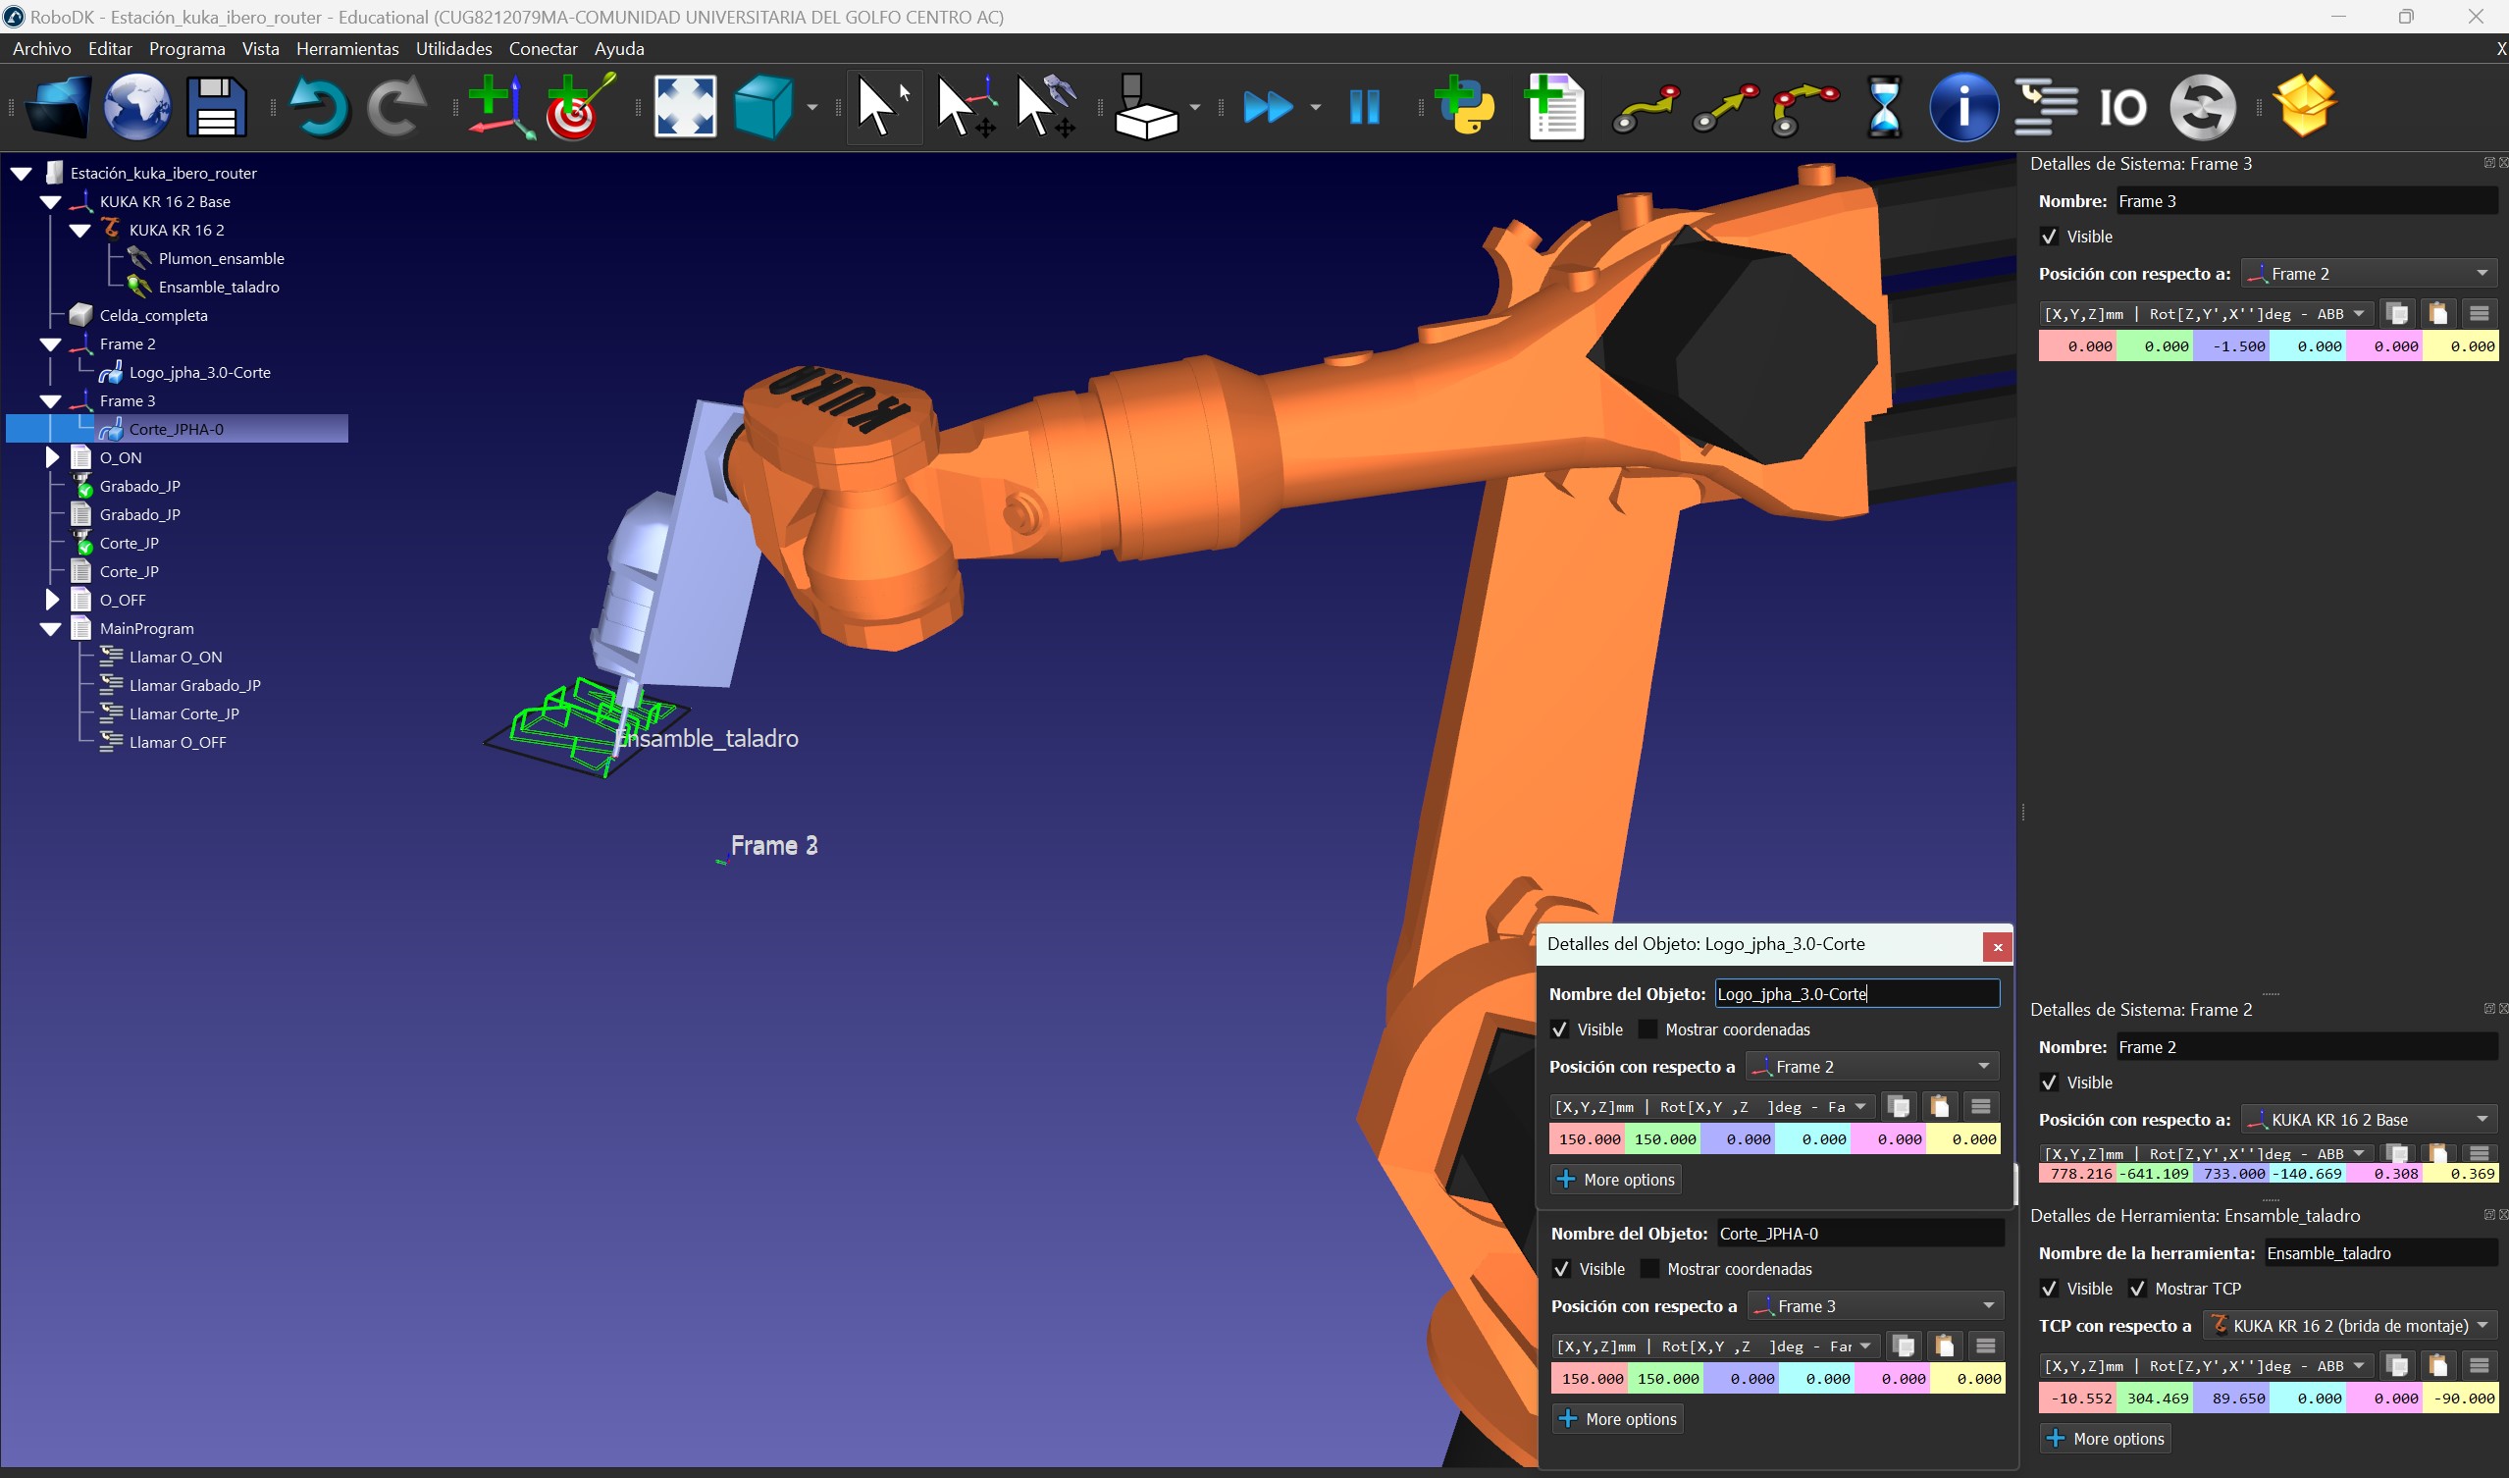Screen dimensions: 2509x1478
Task: Select the isometric view cube icon
Action: point(762,106)
